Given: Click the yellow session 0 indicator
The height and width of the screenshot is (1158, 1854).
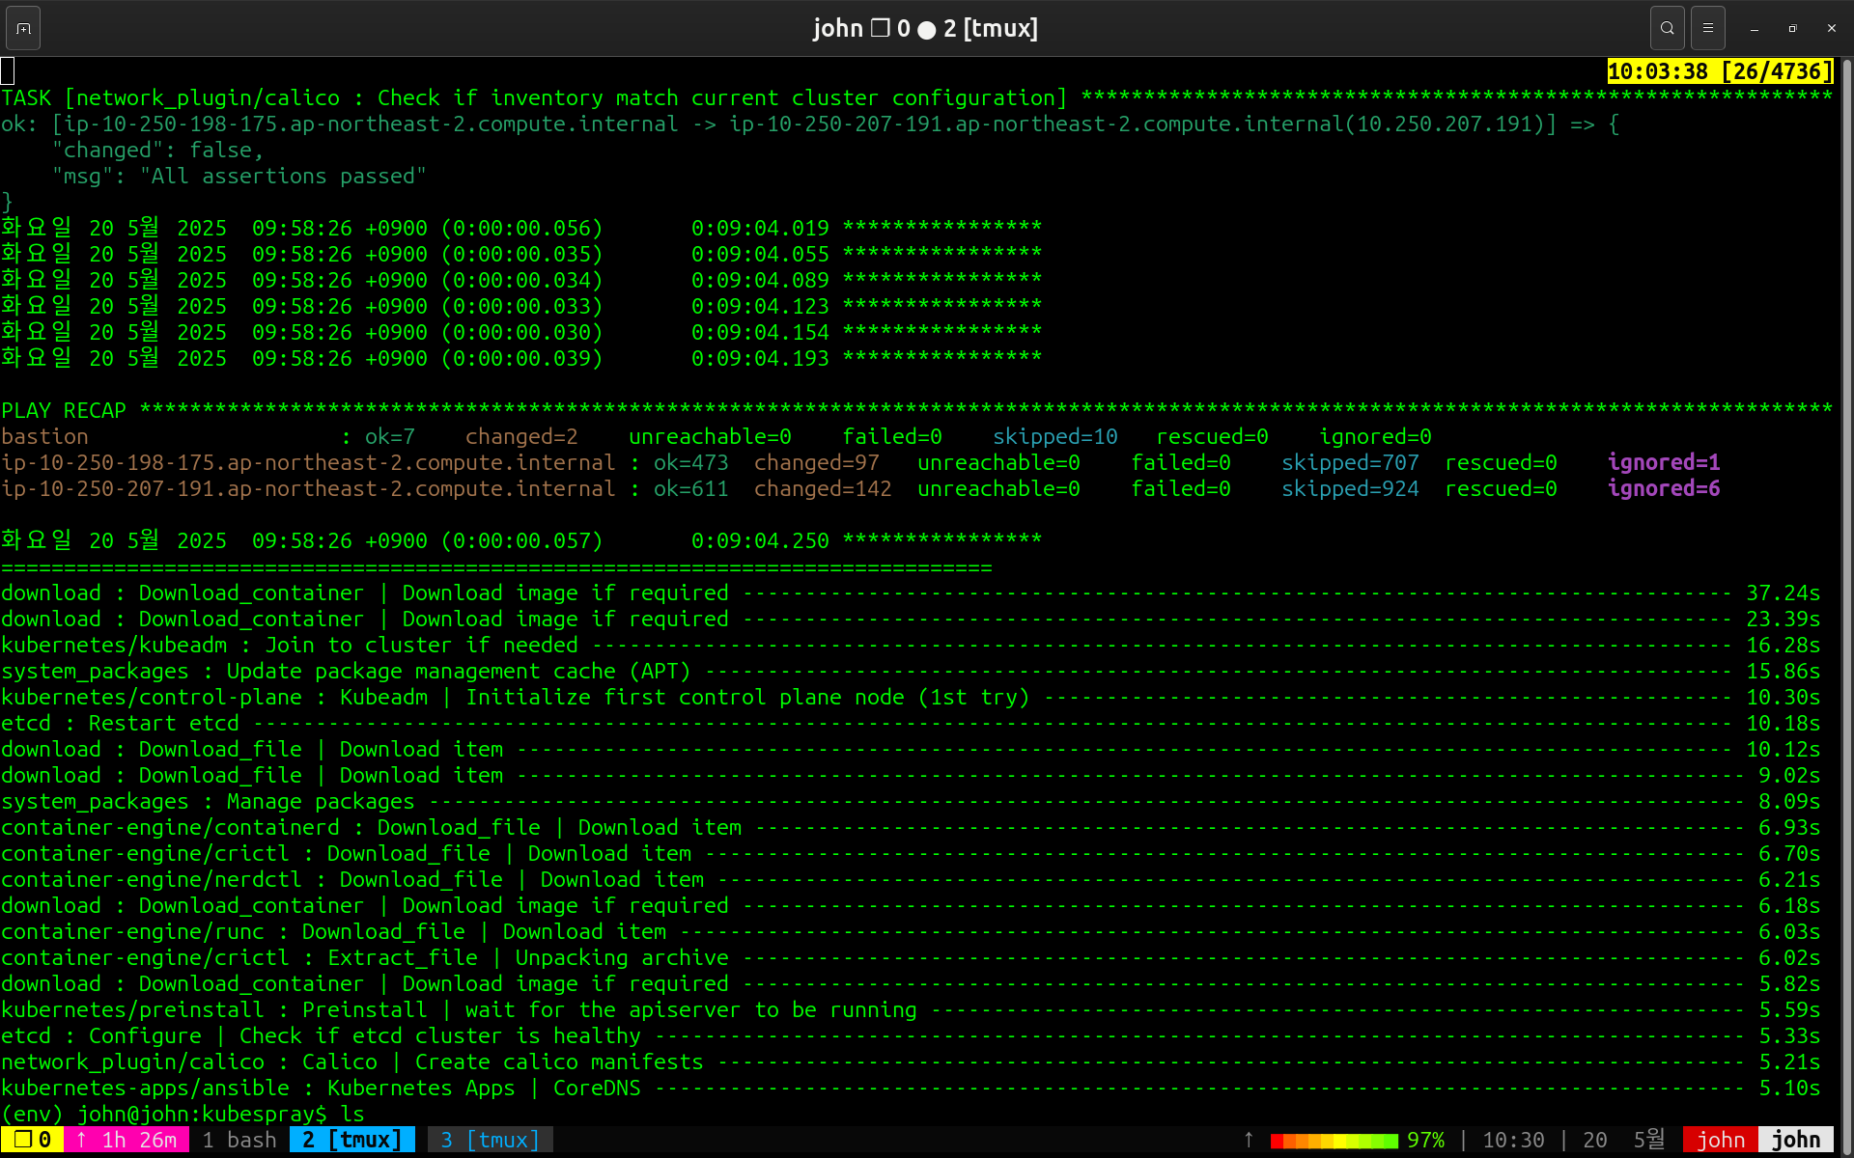Looking at the screenshot, I should (32, 1140).
